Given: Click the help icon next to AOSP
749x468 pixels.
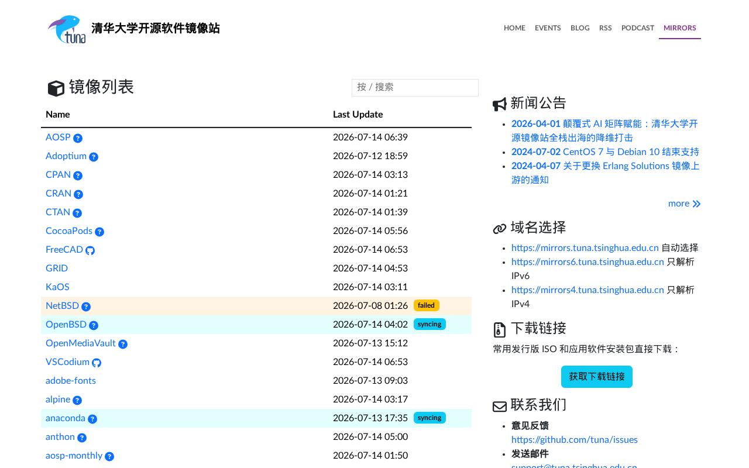Looking at the screenshot, I should click(78, 138).
